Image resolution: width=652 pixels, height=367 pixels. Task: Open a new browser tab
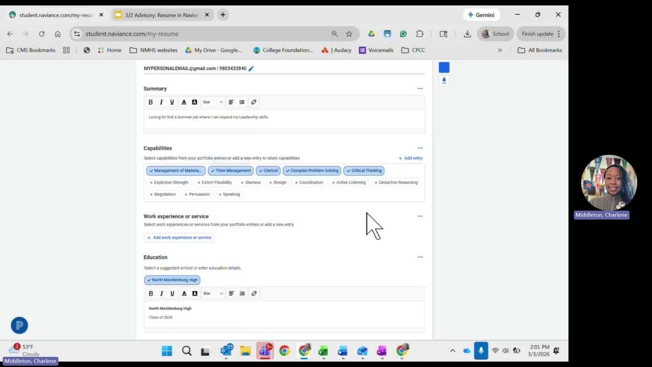click(x=223, y=15)
